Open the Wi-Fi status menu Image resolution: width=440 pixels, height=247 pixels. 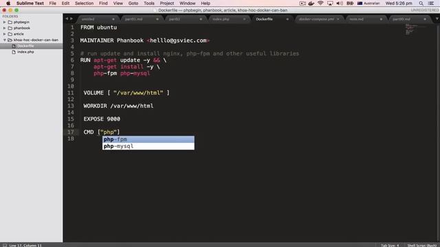[320, 3]
